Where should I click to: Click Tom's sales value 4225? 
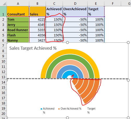pos(38,19)
